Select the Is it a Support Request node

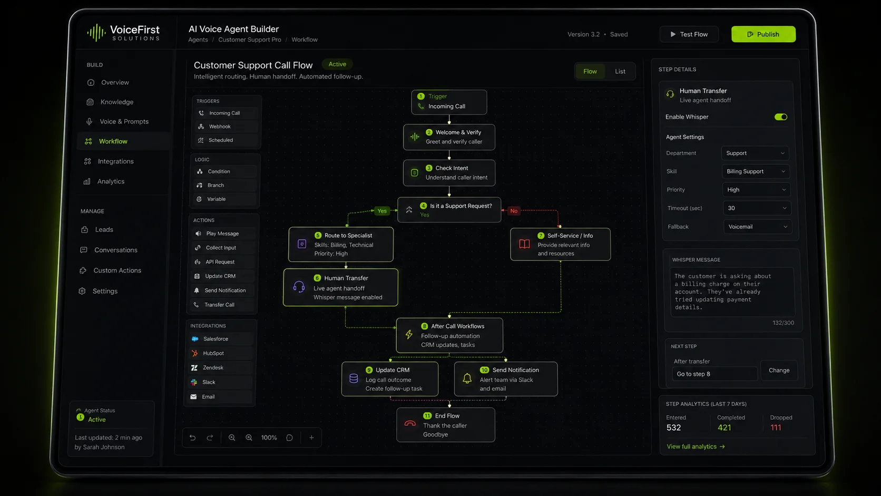(x=449, y=210)
